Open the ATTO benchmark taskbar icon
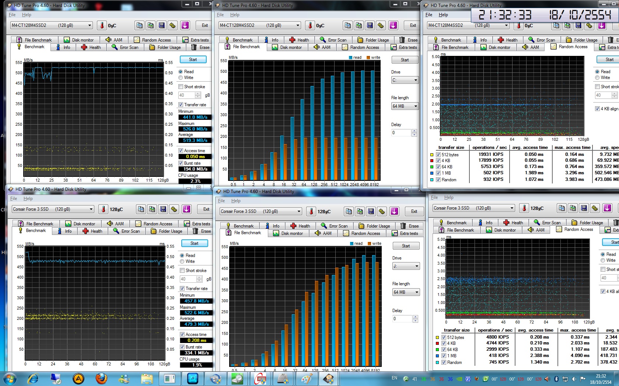 point(261,378)
